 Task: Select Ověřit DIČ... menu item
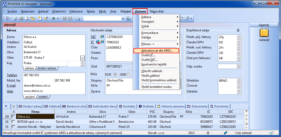coord(156,60)
